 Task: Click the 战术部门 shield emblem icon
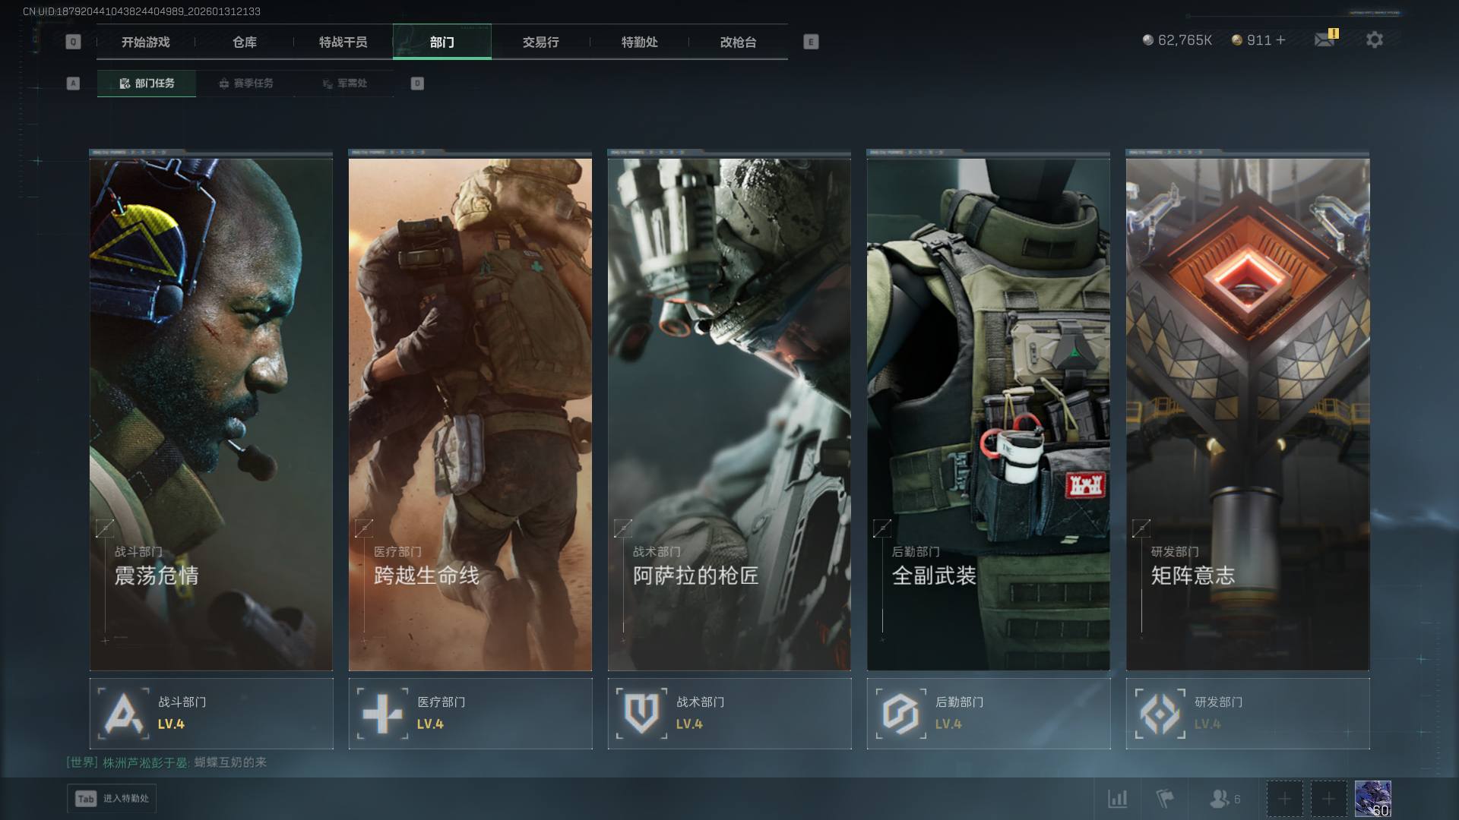(641, 714)
